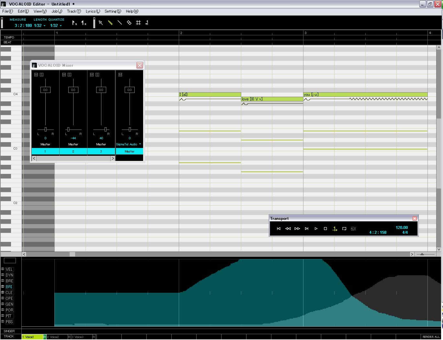443x340 pixels.
Task: Click the RENDER ALL button
Action: coord(431,337)
